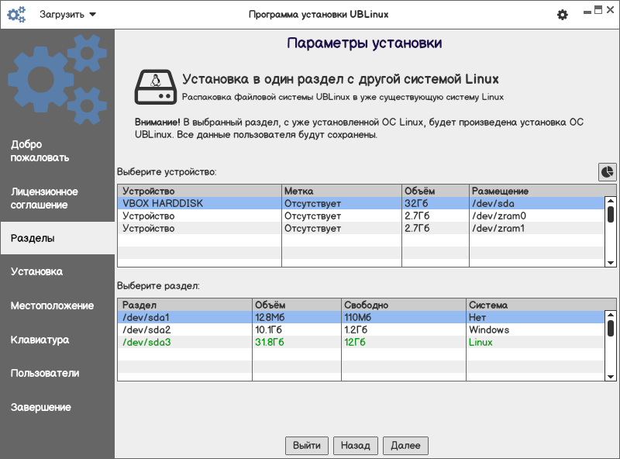Click the Раздел column header
620x459 pixels.
point(184,305)
